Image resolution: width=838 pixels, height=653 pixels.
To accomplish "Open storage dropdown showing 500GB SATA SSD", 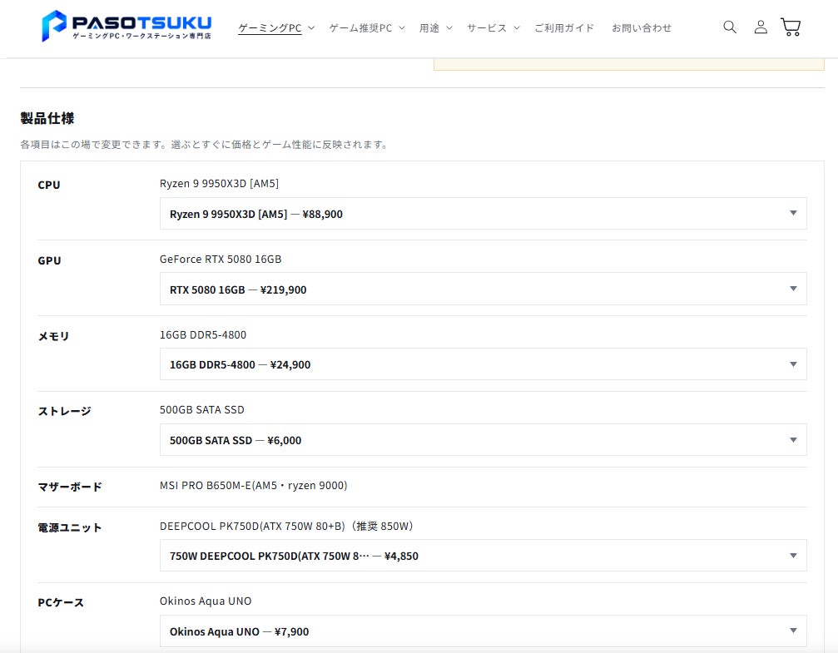I will click(483, 440).
